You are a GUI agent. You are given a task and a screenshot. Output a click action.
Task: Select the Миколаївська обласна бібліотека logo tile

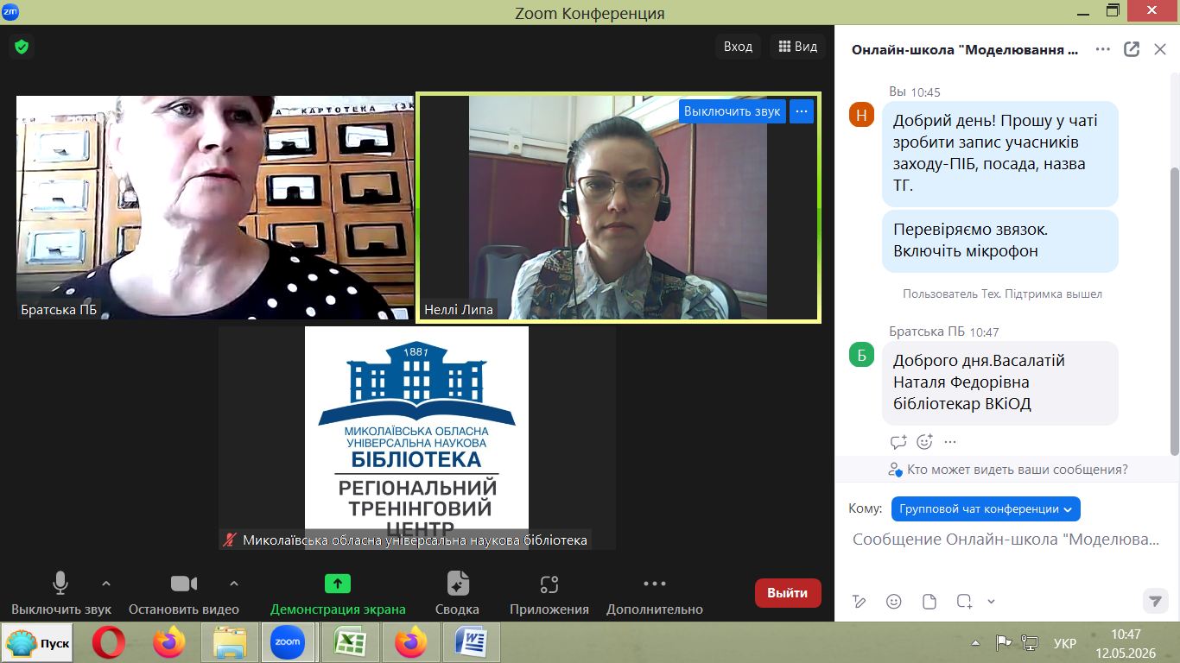[x=416, y=437]
